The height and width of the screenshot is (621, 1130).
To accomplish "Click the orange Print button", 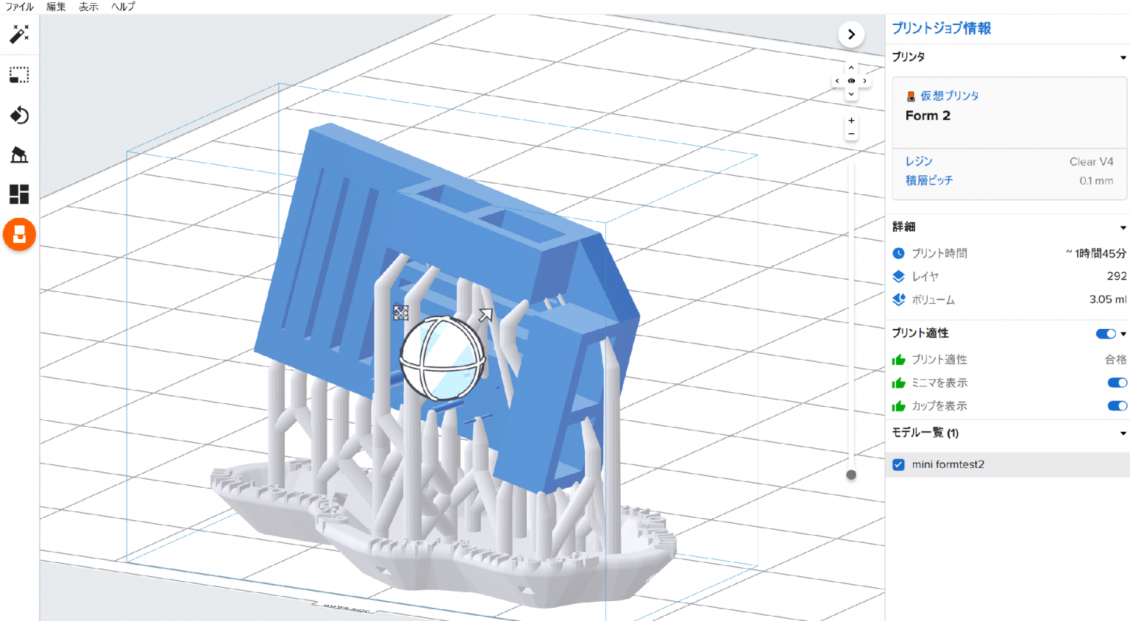I will point(18,234).
